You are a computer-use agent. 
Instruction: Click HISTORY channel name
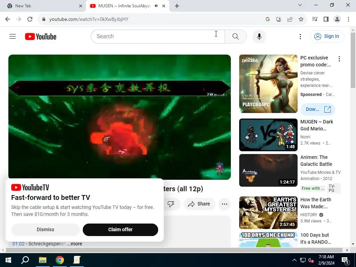point(309,215)
